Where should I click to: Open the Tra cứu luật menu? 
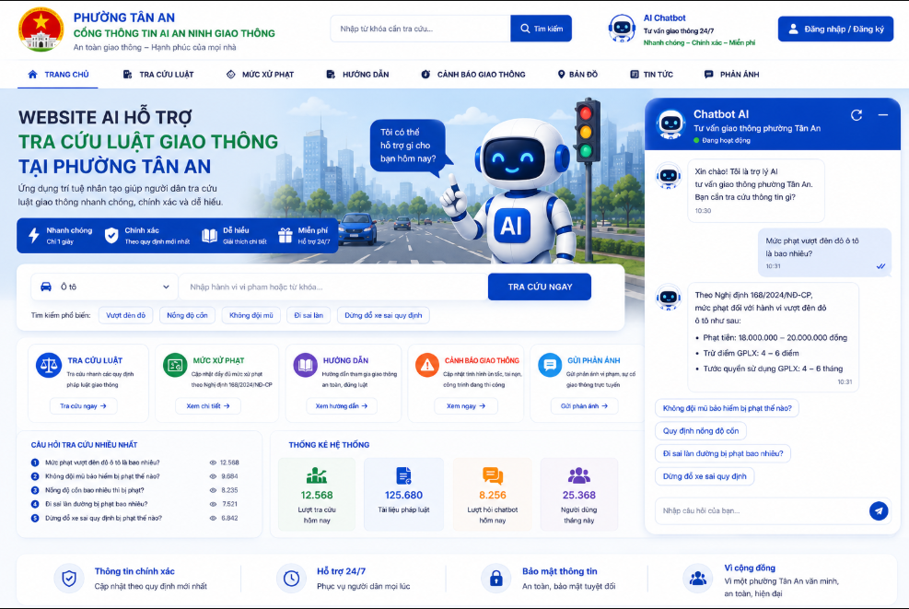pyautogui.click(x=158, y=75)
